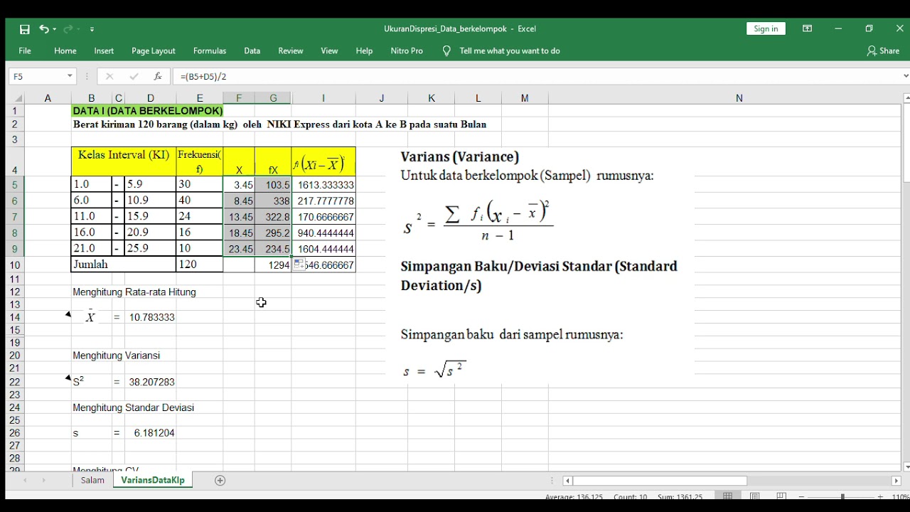Select row 10 header
910x512 pixels.
pos(15,265)
